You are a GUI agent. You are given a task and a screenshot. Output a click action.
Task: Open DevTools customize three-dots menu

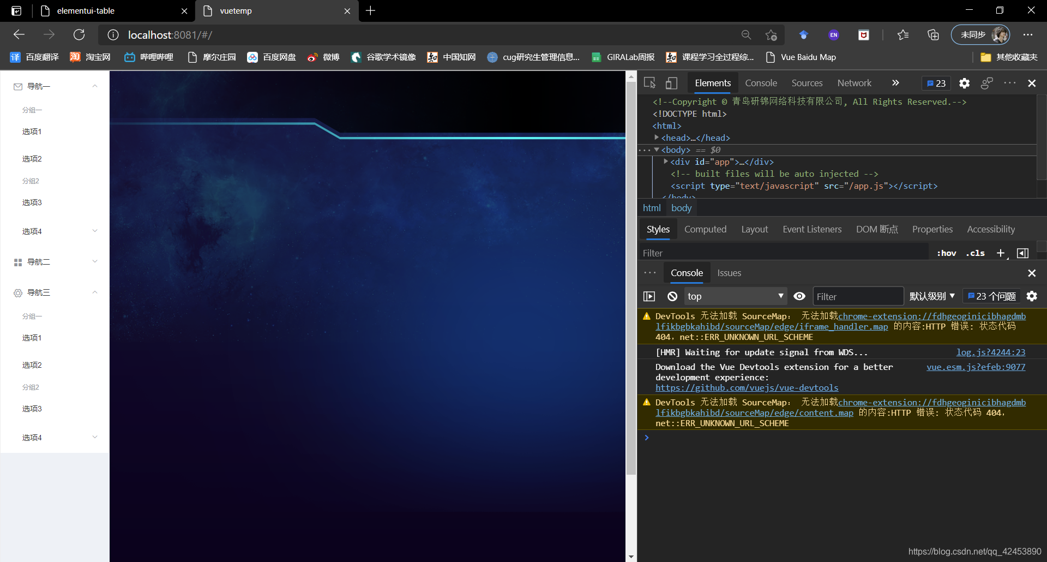click(x=1009, y=83)
